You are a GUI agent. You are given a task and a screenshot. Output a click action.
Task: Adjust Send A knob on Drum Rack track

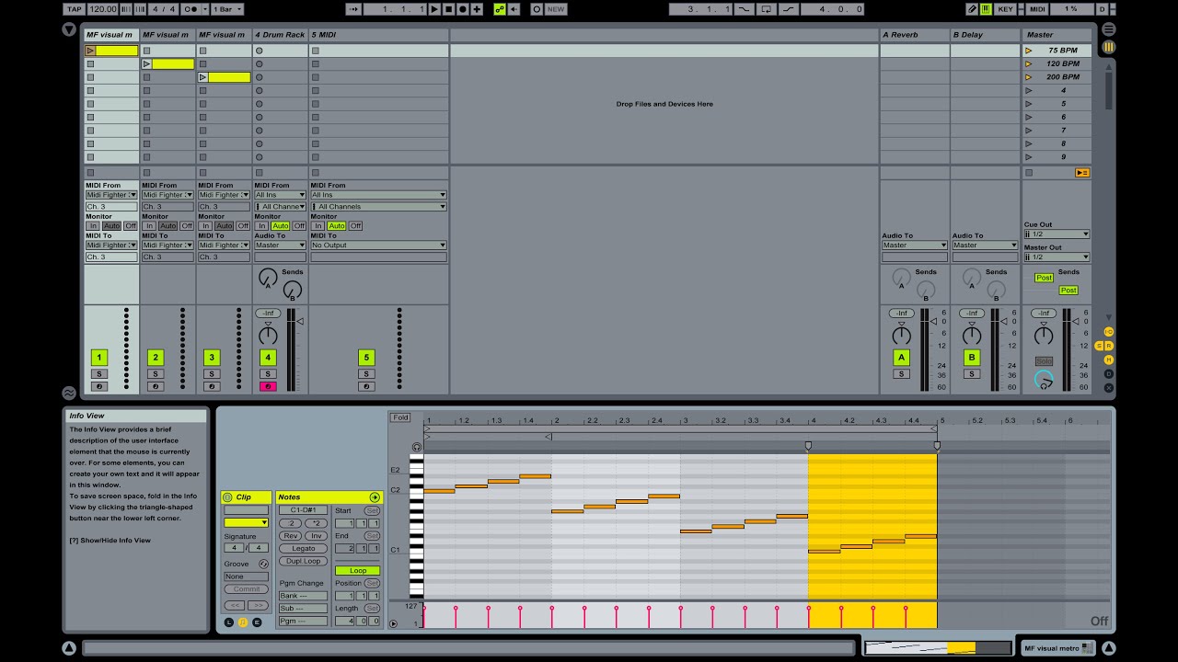(x=268, y=277)
